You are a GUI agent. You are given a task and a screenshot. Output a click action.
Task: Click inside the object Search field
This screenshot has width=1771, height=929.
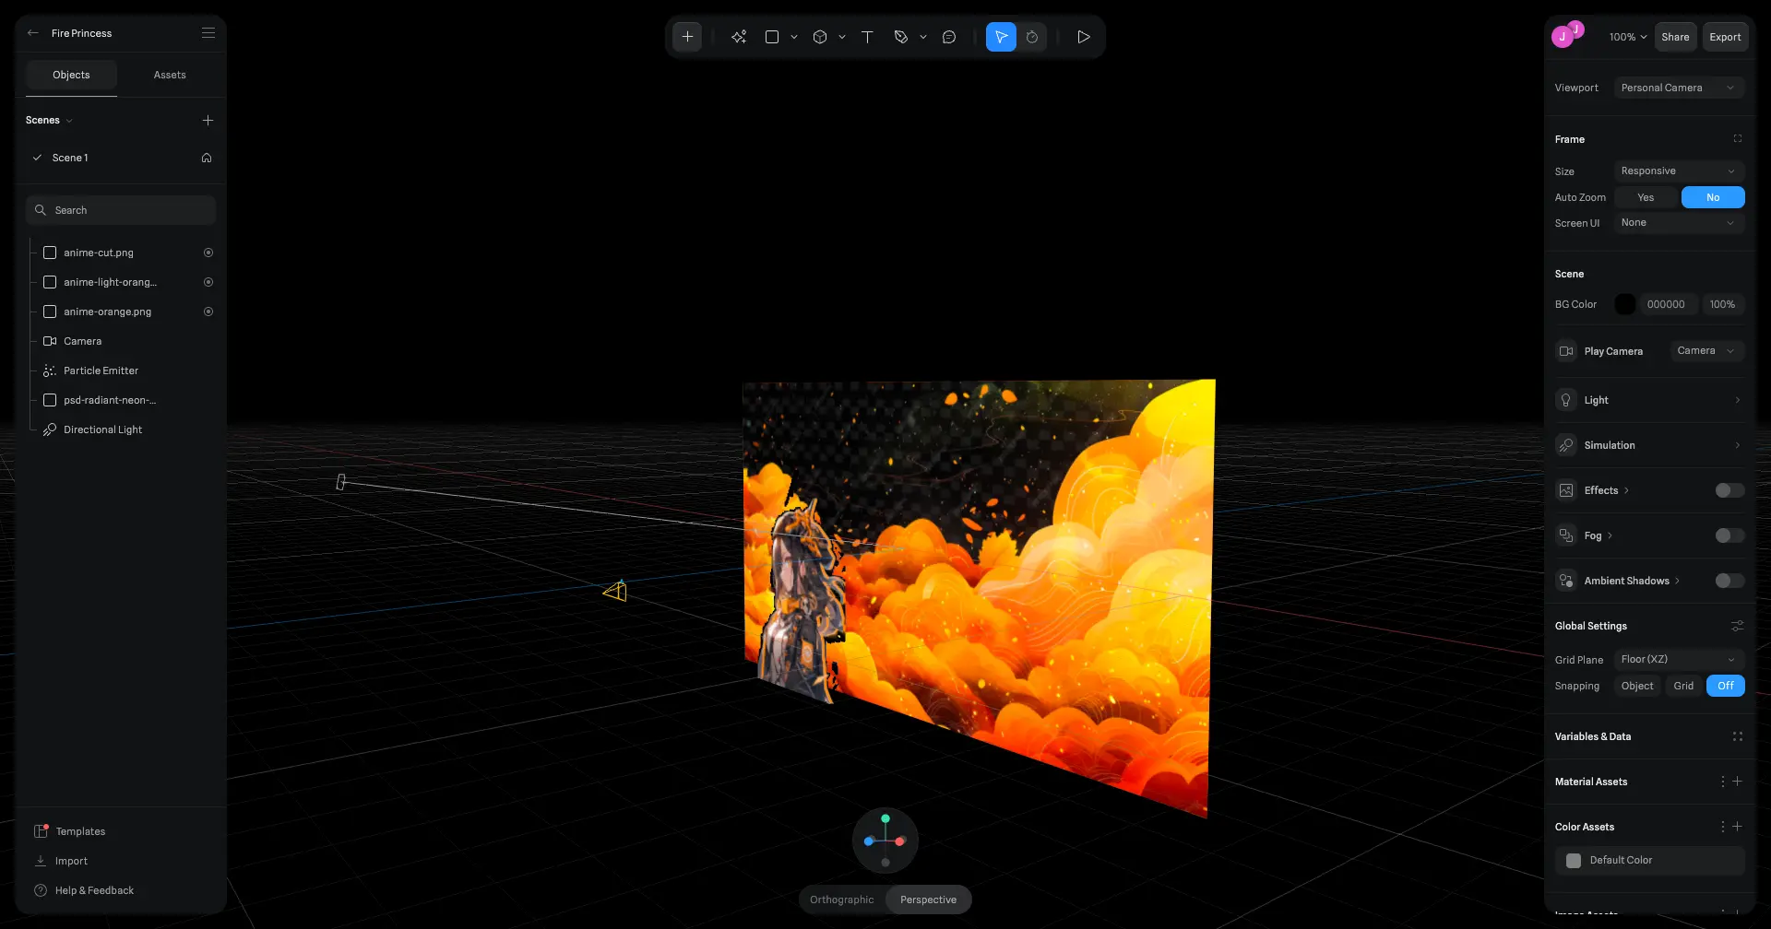click(121, 209)
